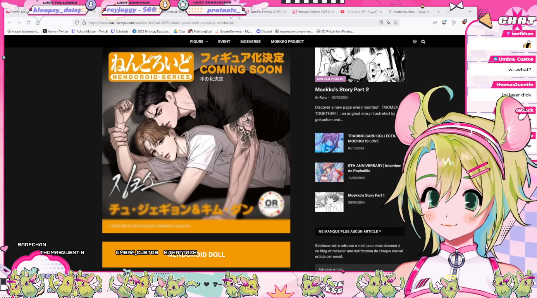This screenshot has width=537, height=298.
Task: Reload the page with the refresh icon
Action: point(28,22)
